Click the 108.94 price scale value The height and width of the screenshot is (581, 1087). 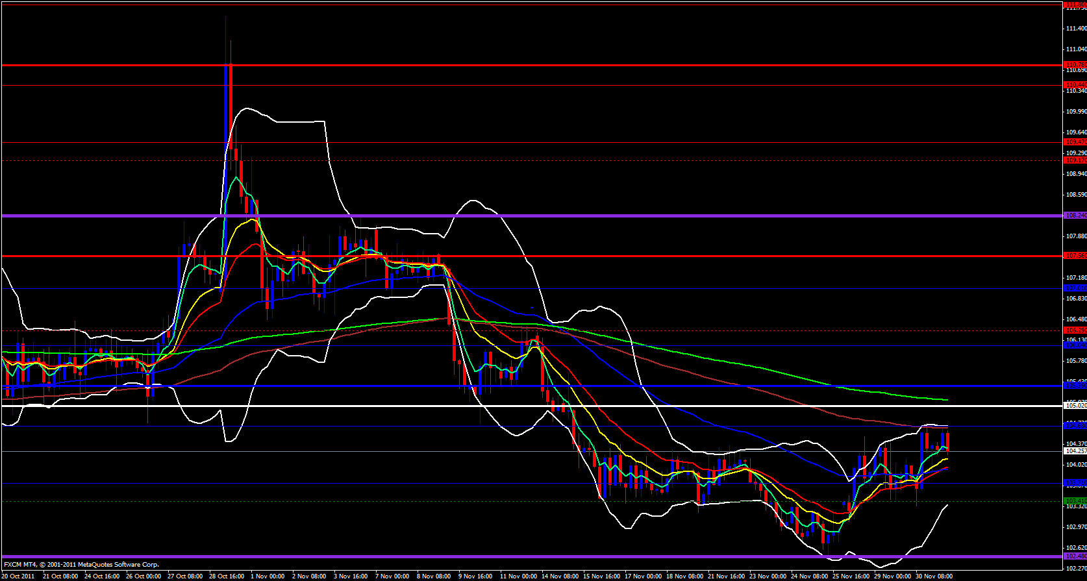pos(1076,174)
